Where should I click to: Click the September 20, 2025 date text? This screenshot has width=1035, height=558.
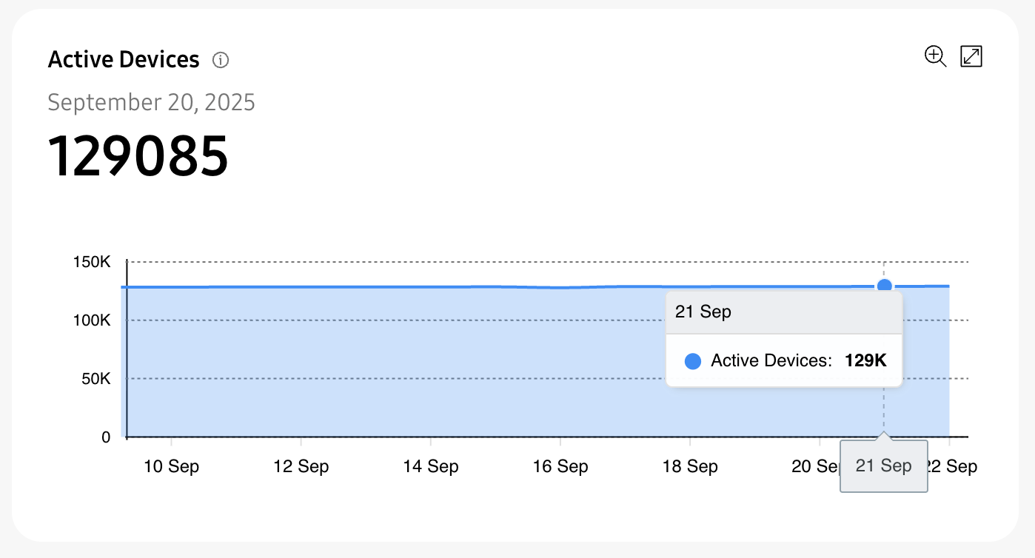click(x=151, y=101)
